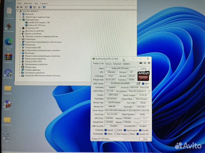205x153 pixels.
Task: Open the Интеллект desktop shortcut
Action: (x=8, y=74)
